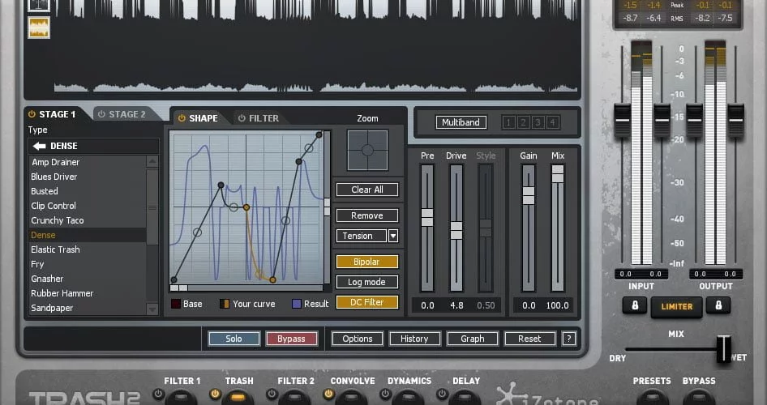767x405 pixels.
Task: Click the Drive slider handle
Action: point(456,230)
